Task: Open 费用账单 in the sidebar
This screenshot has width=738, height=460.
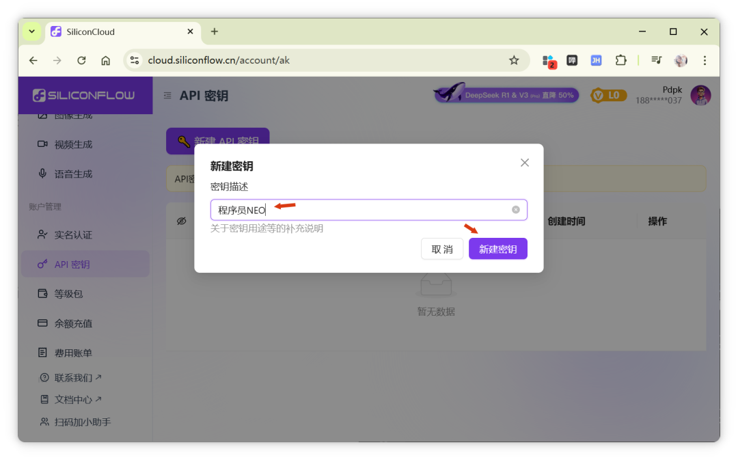Action: 85,352
